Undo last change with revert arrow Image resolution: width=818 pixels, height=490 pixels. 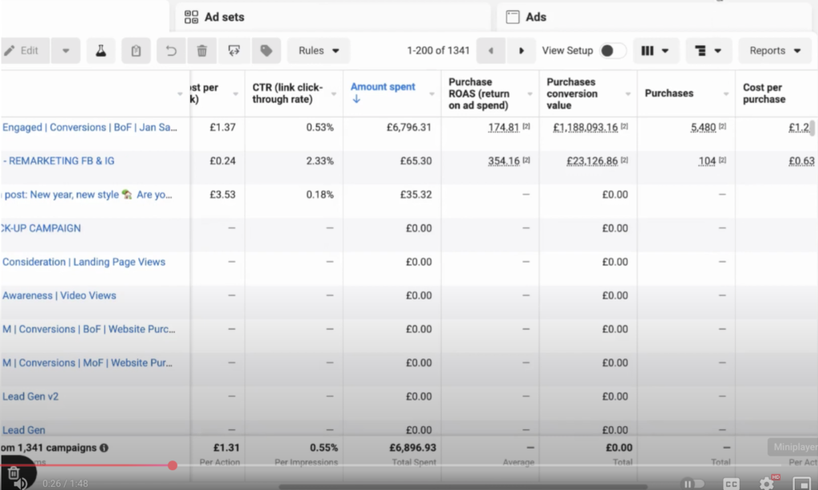click(171, 50)
